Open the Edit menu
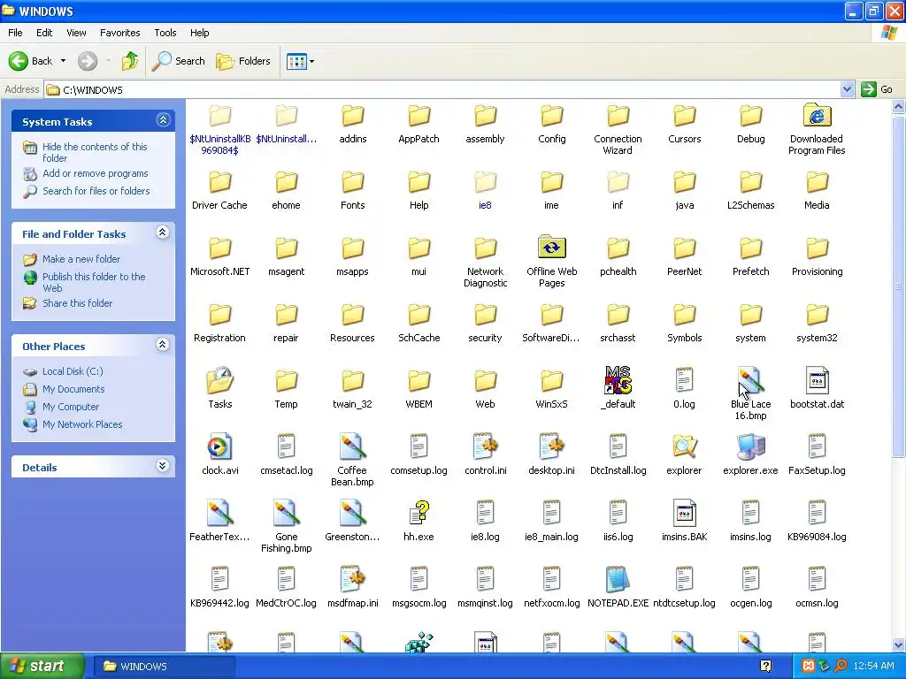The height and width of the screenshot is (679, 906). pos(44,33)
